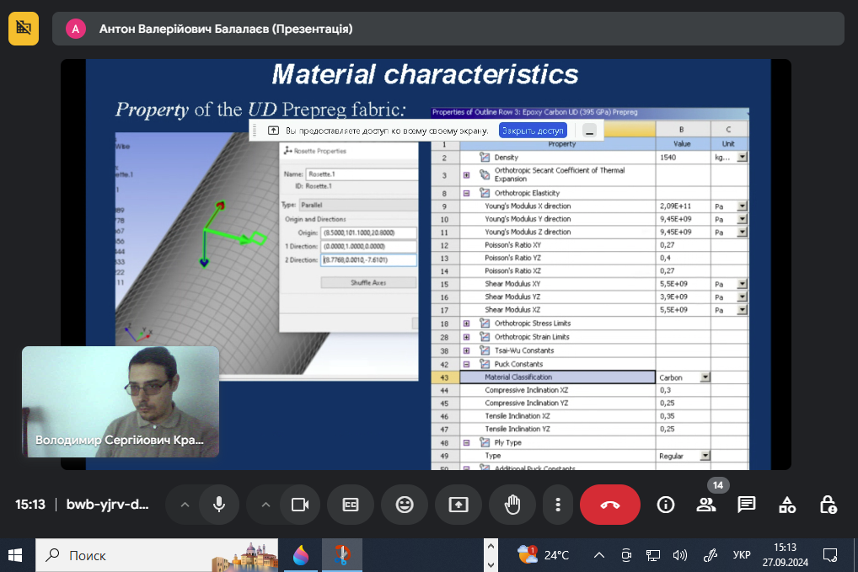Image resolution: width=858 pixels, height=572 pixels.
Task: Open the three-dot more options menu
Action: click(557, 505)
